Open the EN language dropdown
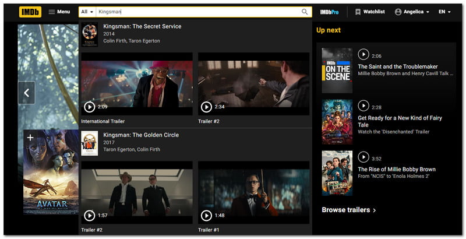466x239 pixels. (444, 12)
